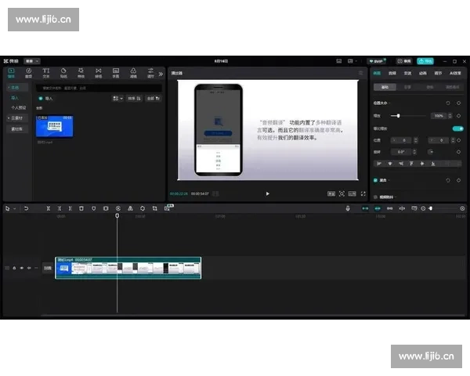Select the Stickers icon in top toolbar
Image resolution: width=470 pixels, height=376 pixels.
tap(63, 73)
